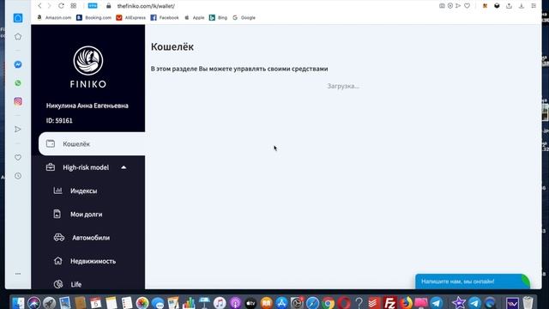Collapse the High-risk model section arrow
The image size is (549, 309).
(124, 167)
